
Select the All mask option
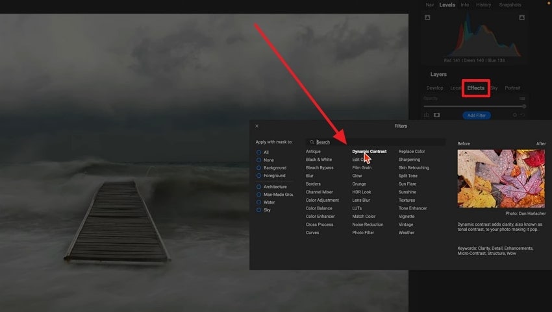coord(258,152)
